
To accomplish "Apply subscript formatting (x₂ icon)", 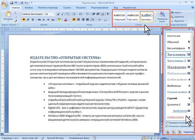I will point(44,20).
